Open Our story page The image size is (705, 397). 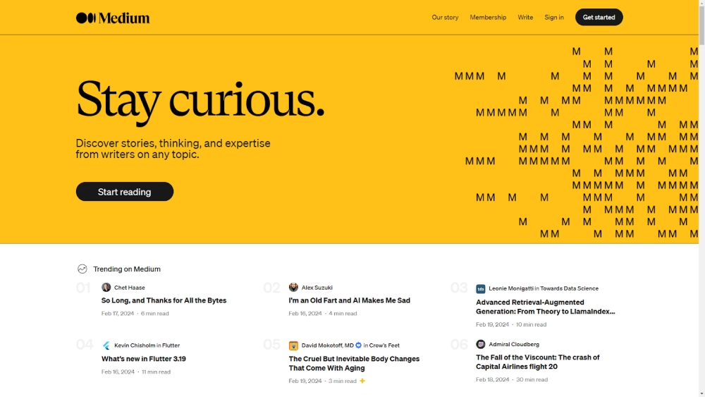(x=445, y=18)
